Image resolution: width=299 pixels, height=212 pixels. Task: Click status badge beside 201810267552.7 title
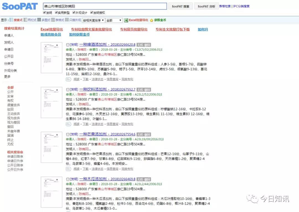(x=144, y=90)
